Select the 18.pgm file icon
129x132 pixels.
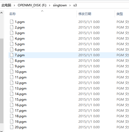point(12,116)
